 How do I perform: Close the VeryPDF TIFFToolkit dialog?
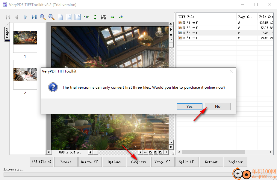point(231,71)
